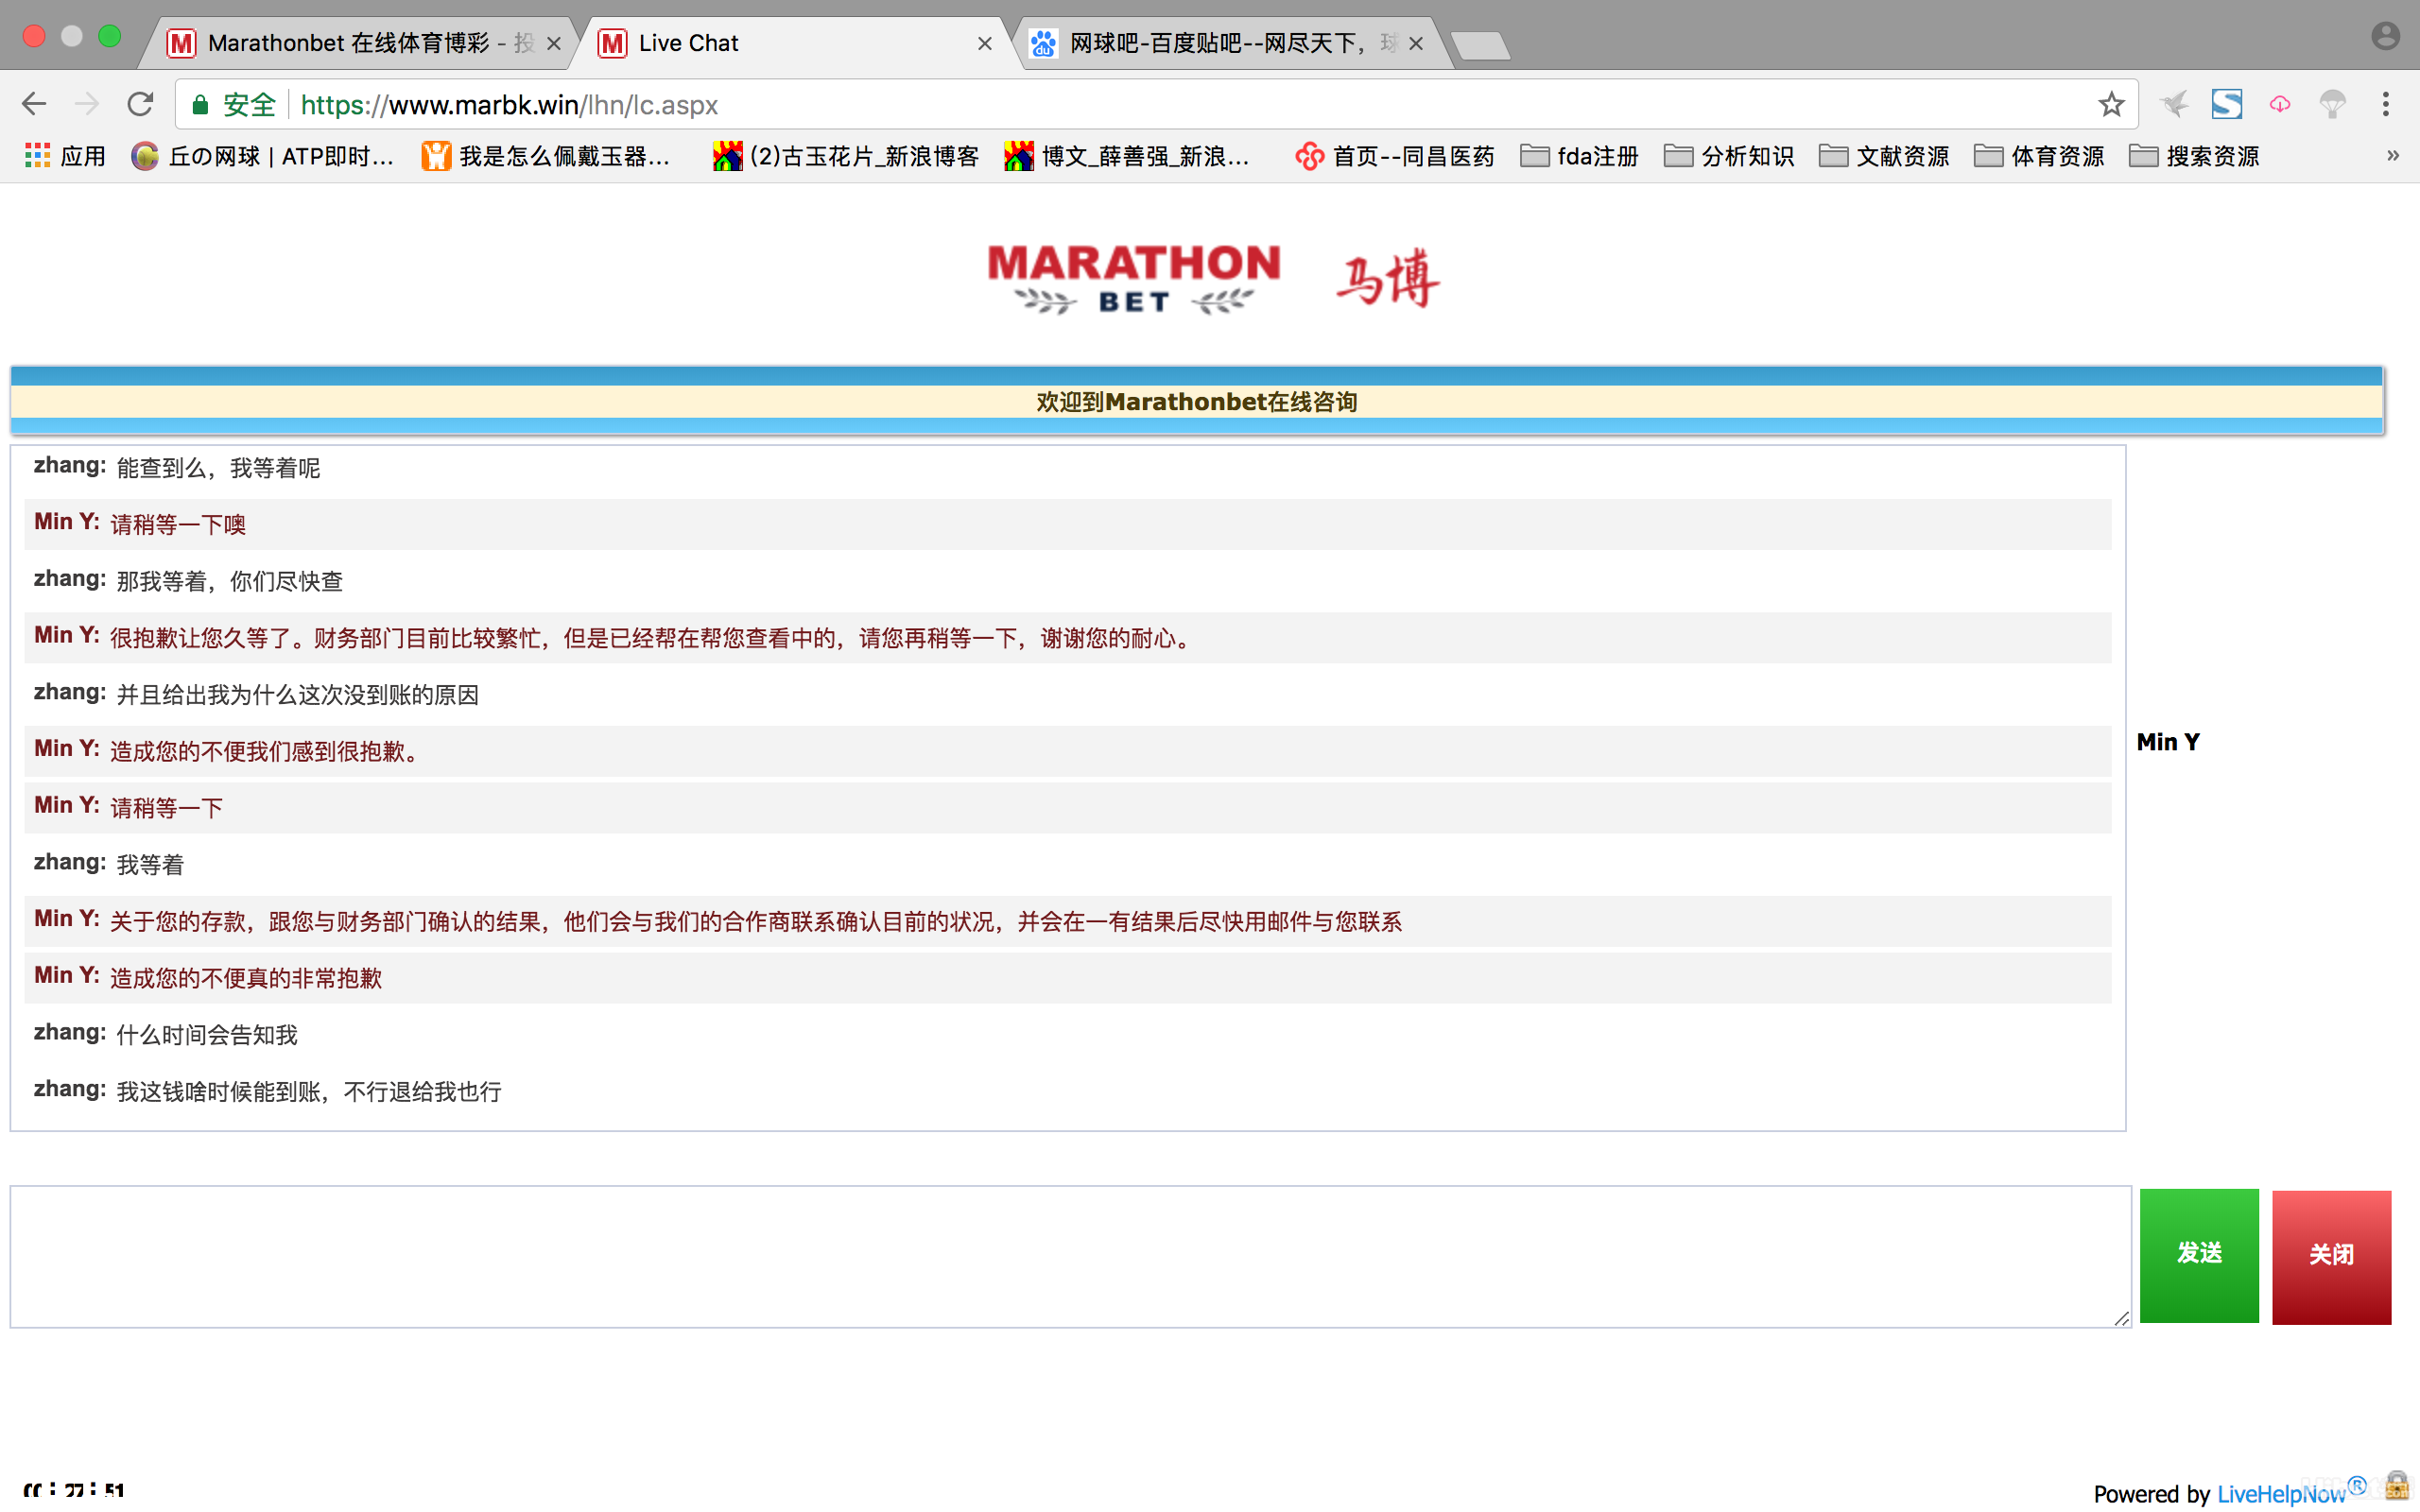Viewport: 2420px width, 1512px height.
Task: Expand hidden bookmarks overflow chevron
Action: [x=2392, y=156]
